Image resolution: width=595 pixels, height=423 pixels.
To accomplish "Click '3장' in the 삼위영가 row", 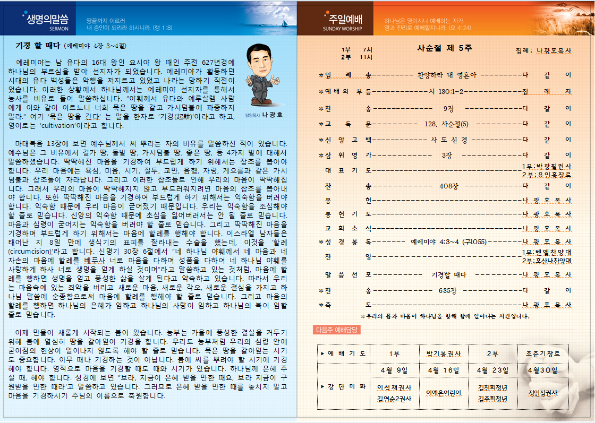I will click(447, 156).
